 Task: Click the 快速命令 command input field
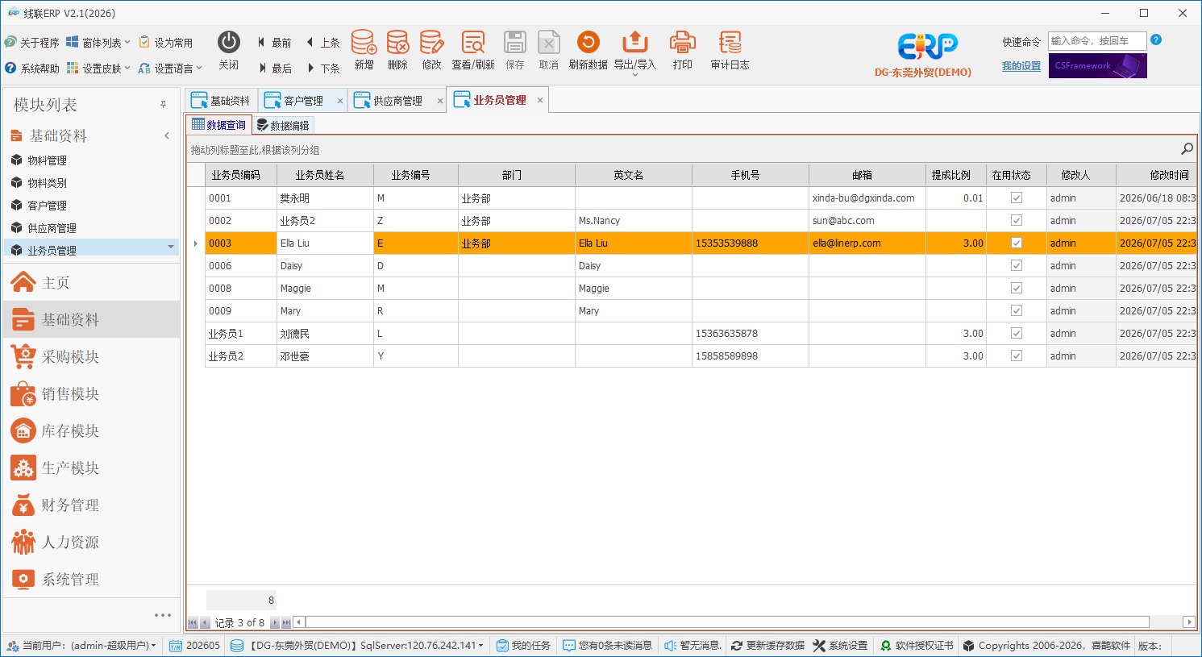[x=1096, y=41]
